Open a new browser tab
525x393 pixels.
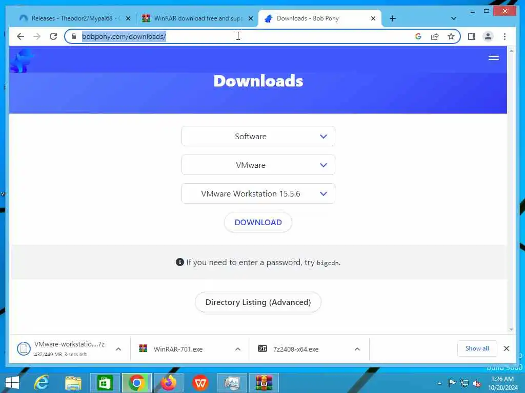click(393, 18)
